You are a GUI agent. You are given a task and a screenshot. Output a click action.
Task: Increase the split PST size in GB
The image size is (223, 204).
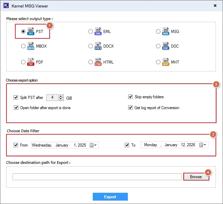pos(61,96)
